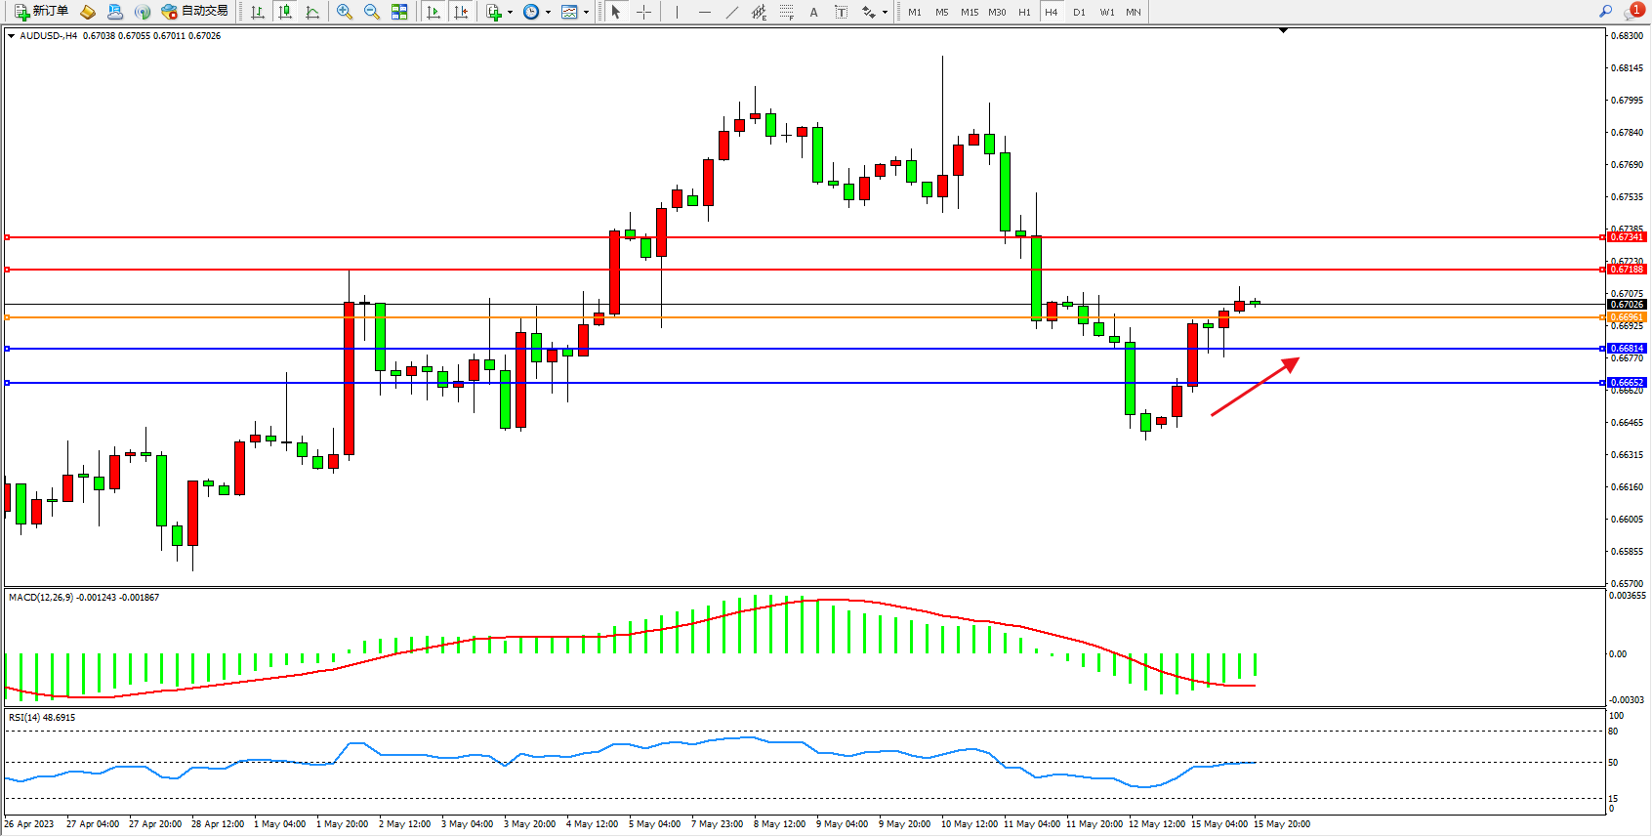The height and width of the screenshot is (837, 1652).
Task: Open the periodicity clock dropdown arrow
Action: (x=548, y=13)
